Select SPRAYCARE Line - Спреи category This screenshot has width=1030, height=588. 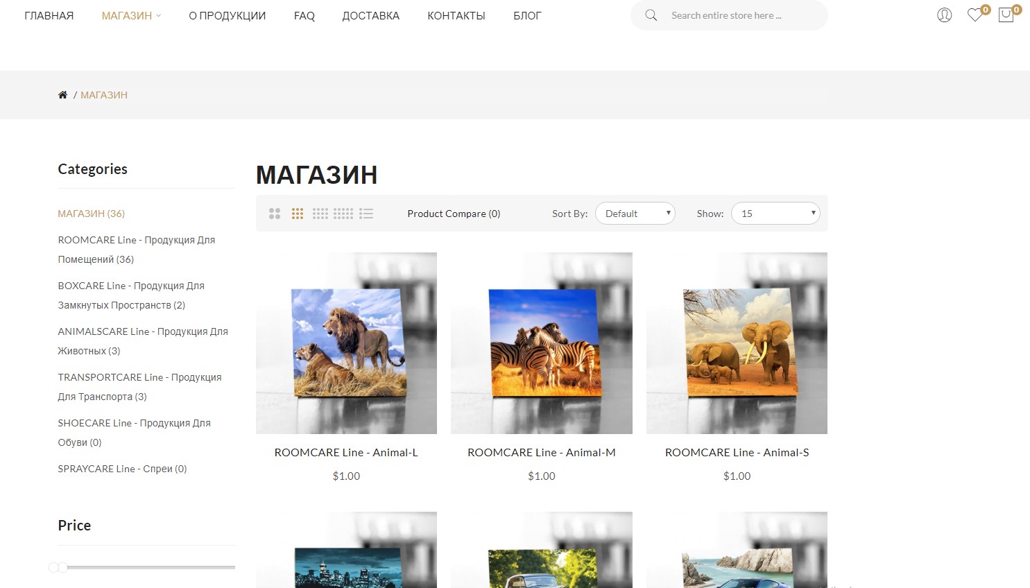coord(122,469)
